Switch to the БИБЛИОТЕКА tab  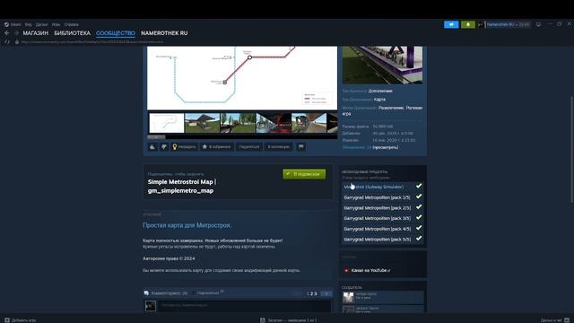click(x=72, y=33)
